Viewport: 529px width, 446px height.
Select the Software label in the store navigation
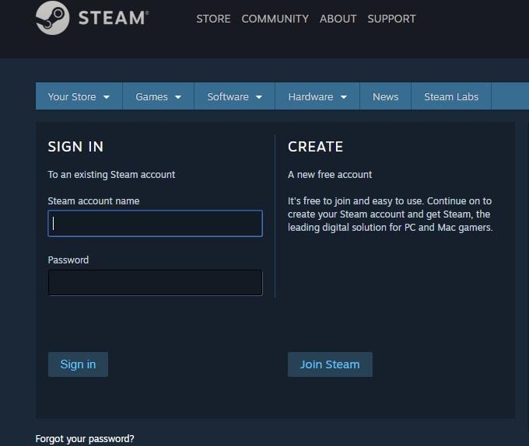coord(228,97)
